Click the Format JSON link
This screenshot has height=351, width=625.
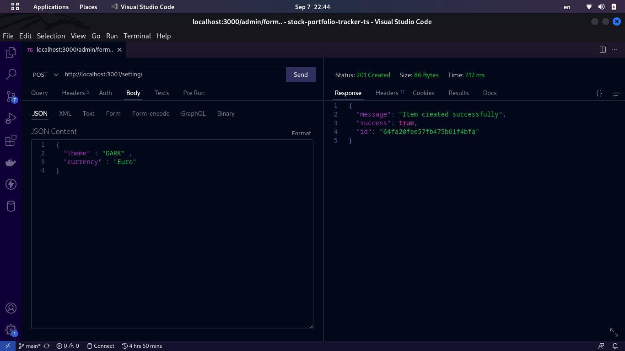[301, 133]
